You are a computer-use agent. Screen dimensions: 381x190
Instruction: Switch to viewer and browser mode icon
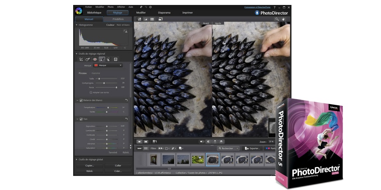(x=140, y=19)
